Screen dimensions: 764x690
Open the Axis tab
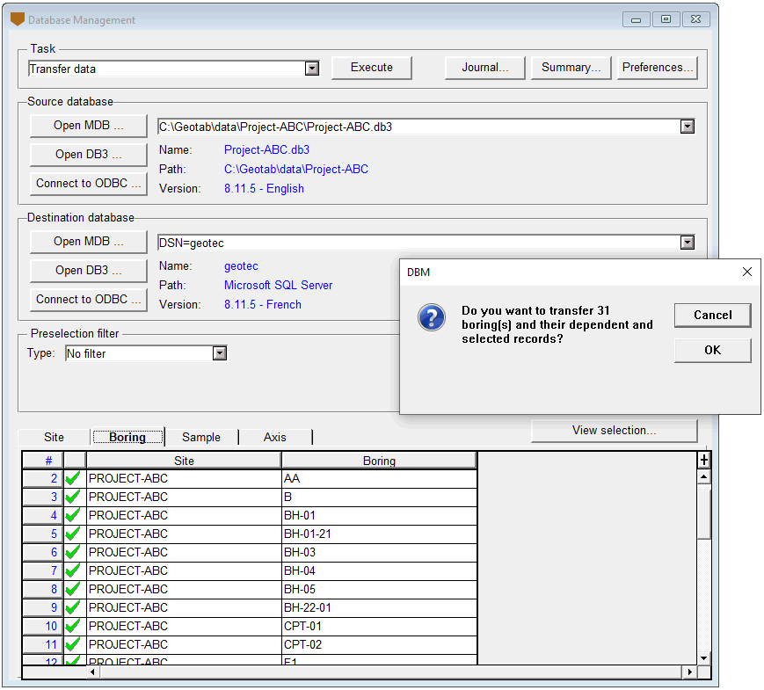tap(275, 437)
